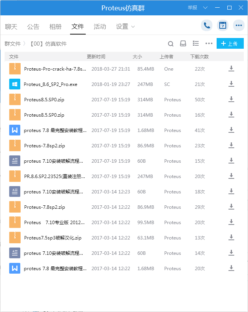Search group files with magnifier icon
Viewport: 248px width, 312px height.
pyautogui.click(x=171, y=44)
